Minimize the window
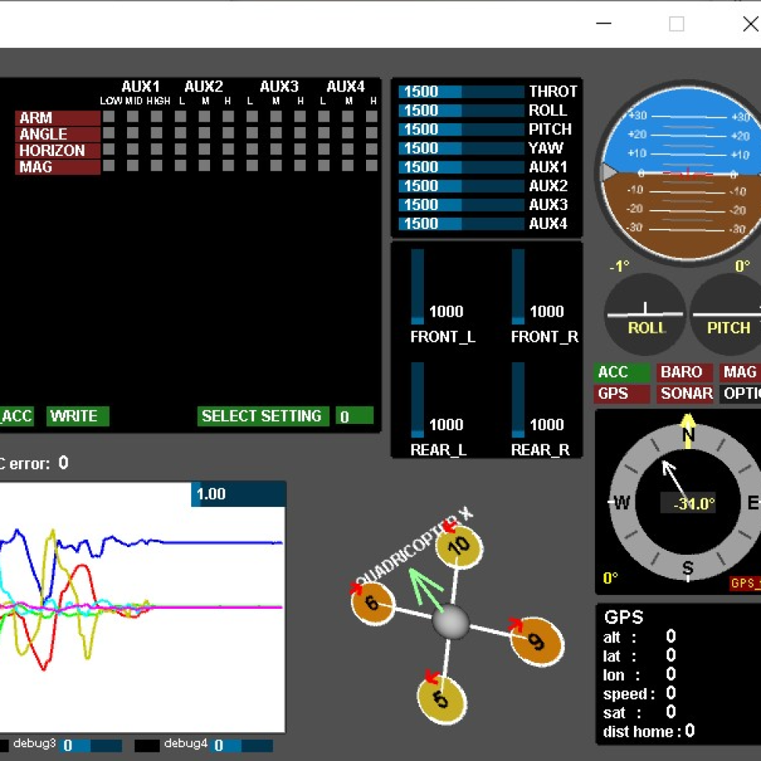761x761 pixels. [603, 24]
